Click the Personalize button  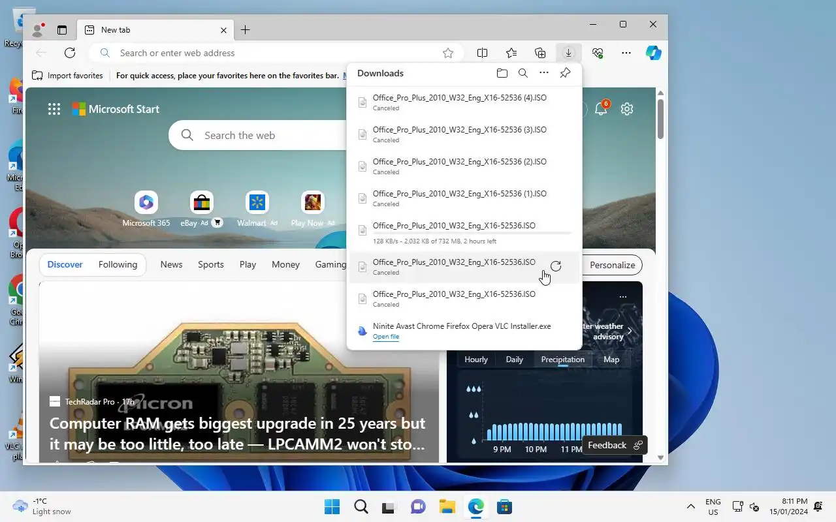click(612, 265)
